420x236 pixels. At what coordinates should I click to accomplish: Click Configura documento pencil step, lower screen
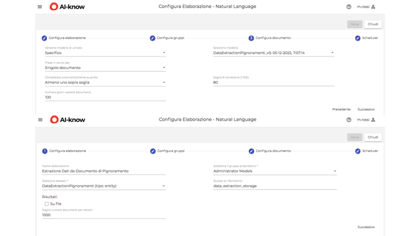coord(251,151)
